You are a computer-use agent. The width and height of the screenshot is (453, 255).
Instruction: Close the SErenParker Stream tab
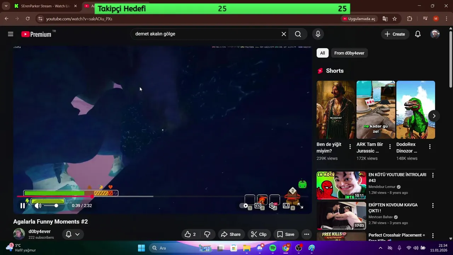75,6
